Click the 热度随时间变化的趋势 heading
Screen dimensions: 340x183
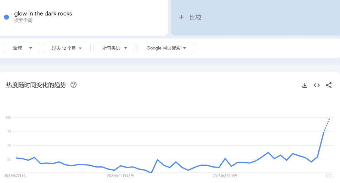tap(36, 85)
